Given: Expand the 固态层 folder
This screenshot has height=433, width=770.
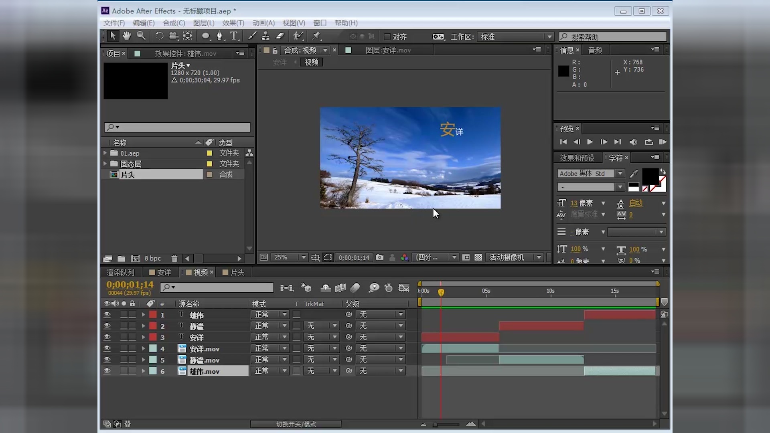Looking at the screenshot, I should (105, 164).
